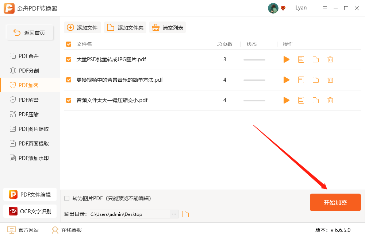
Task: Click the 开始加密 button
Action: (x=335, y=202)
